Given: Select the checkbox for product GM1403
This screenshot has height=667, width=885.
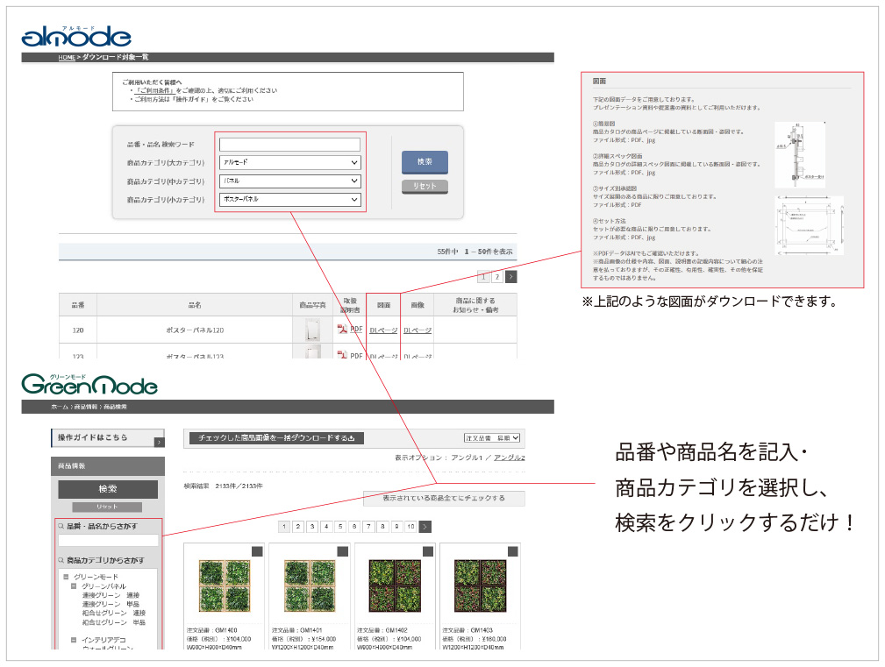Looking at the screenshot, I should [x=514, y=551].
